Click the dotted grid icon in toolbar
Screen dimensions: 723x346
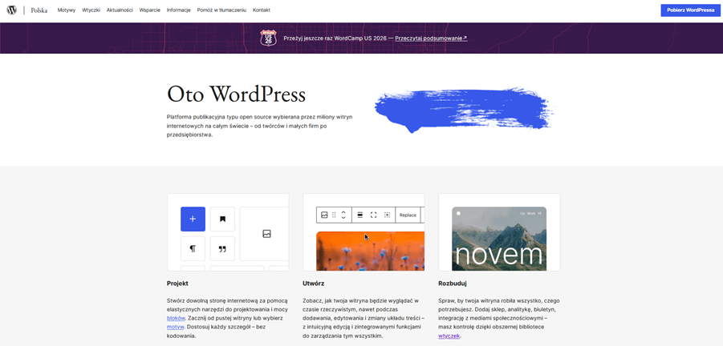[x=388, y=215]
